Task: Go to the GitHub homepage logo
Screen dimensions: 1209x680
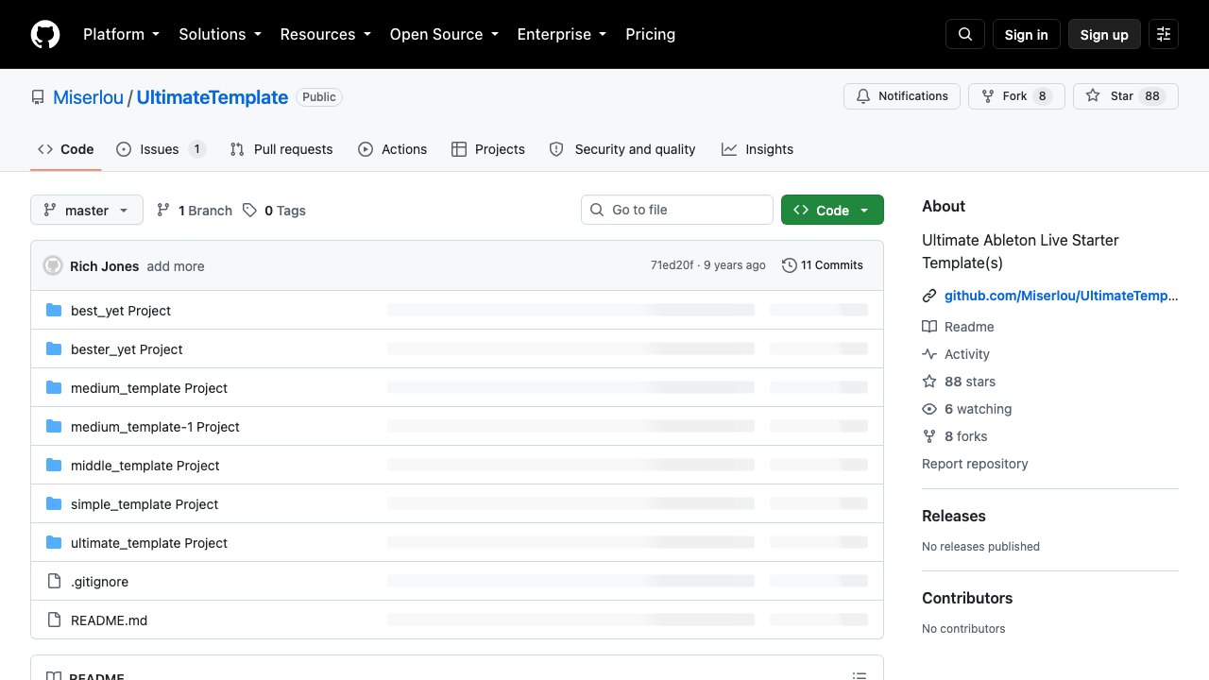Action: pos(45,34)
